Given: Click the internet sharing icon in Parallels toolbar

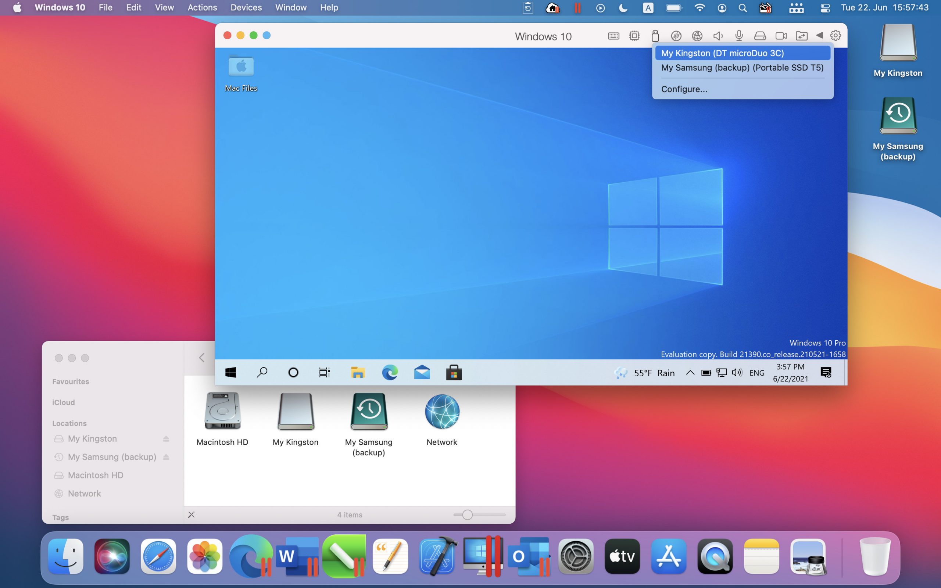Looking at the screenshot, I should (697, 36).
